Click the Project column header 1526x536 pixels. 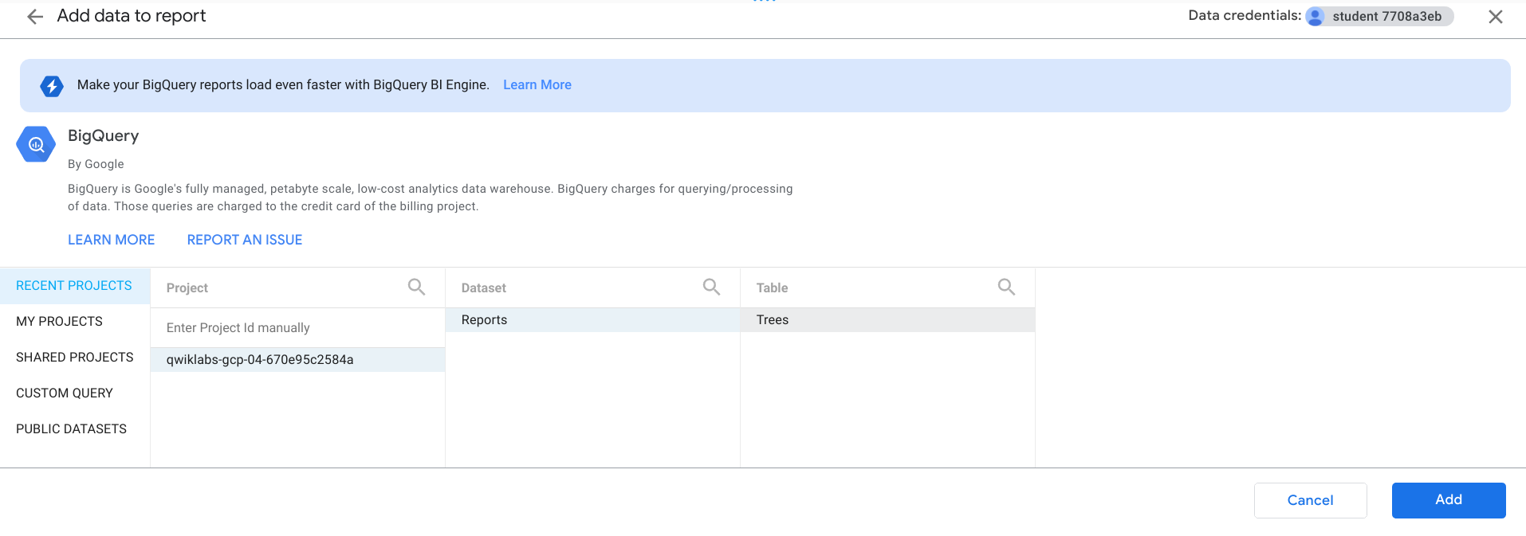click(x=187, y=288)
